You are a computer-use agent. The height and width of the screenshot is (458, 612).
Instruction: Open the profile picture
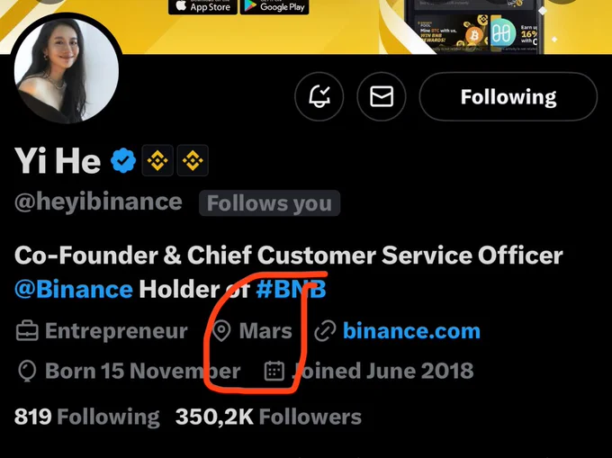click(67, 69)
